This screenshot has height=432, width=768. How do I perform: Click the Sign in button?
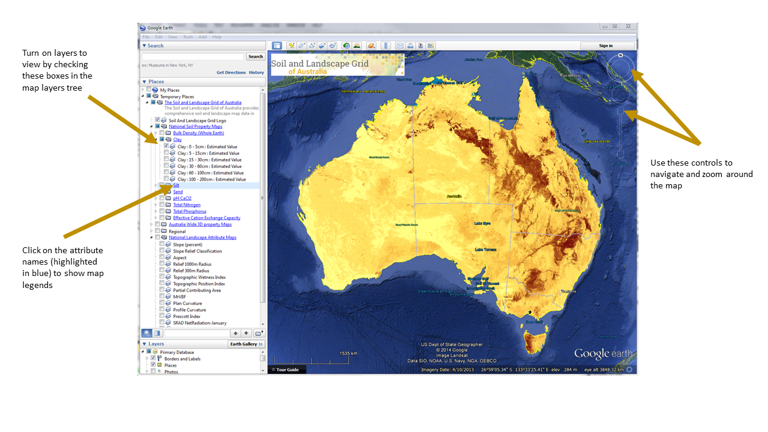(x=606, y=46)
